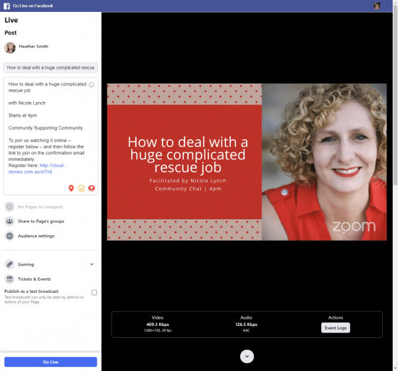This screenshot has width=398, height=371.
Task: Open the Event Logs button
Action: point(336,328)
